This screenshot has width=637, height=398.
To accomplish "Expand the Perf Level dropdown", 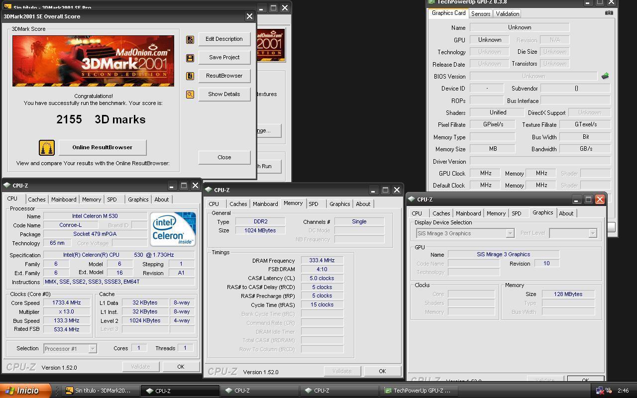I will coord(592,233).
